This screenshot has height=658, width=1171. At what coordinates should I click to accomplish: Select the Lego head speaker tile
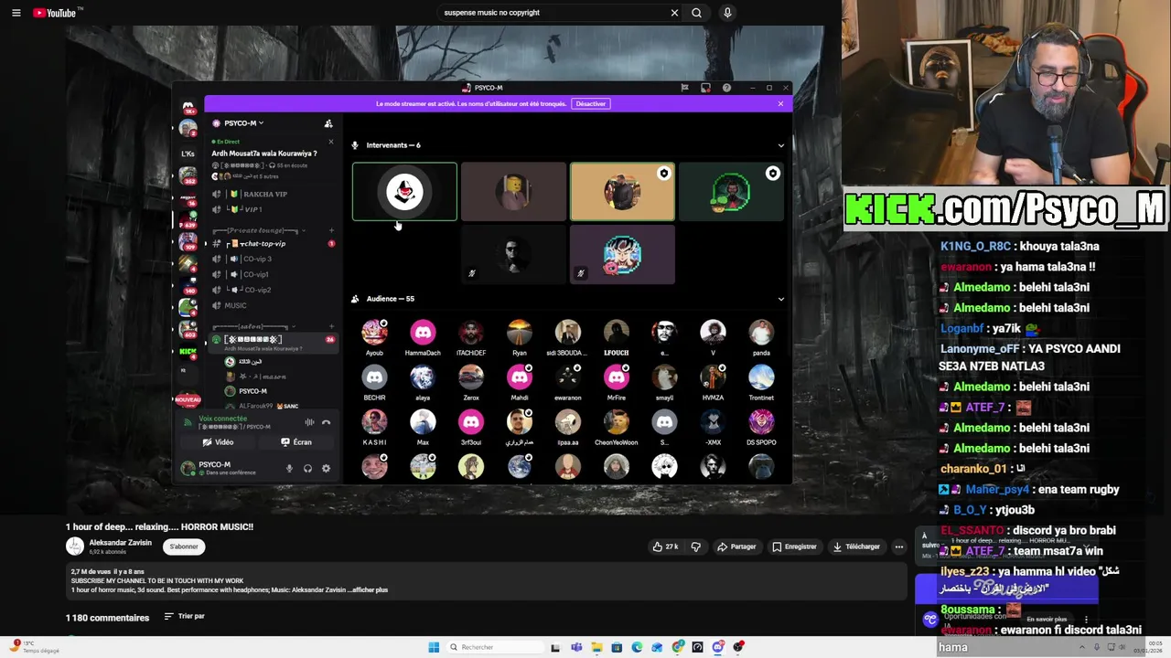coord(513,192)
